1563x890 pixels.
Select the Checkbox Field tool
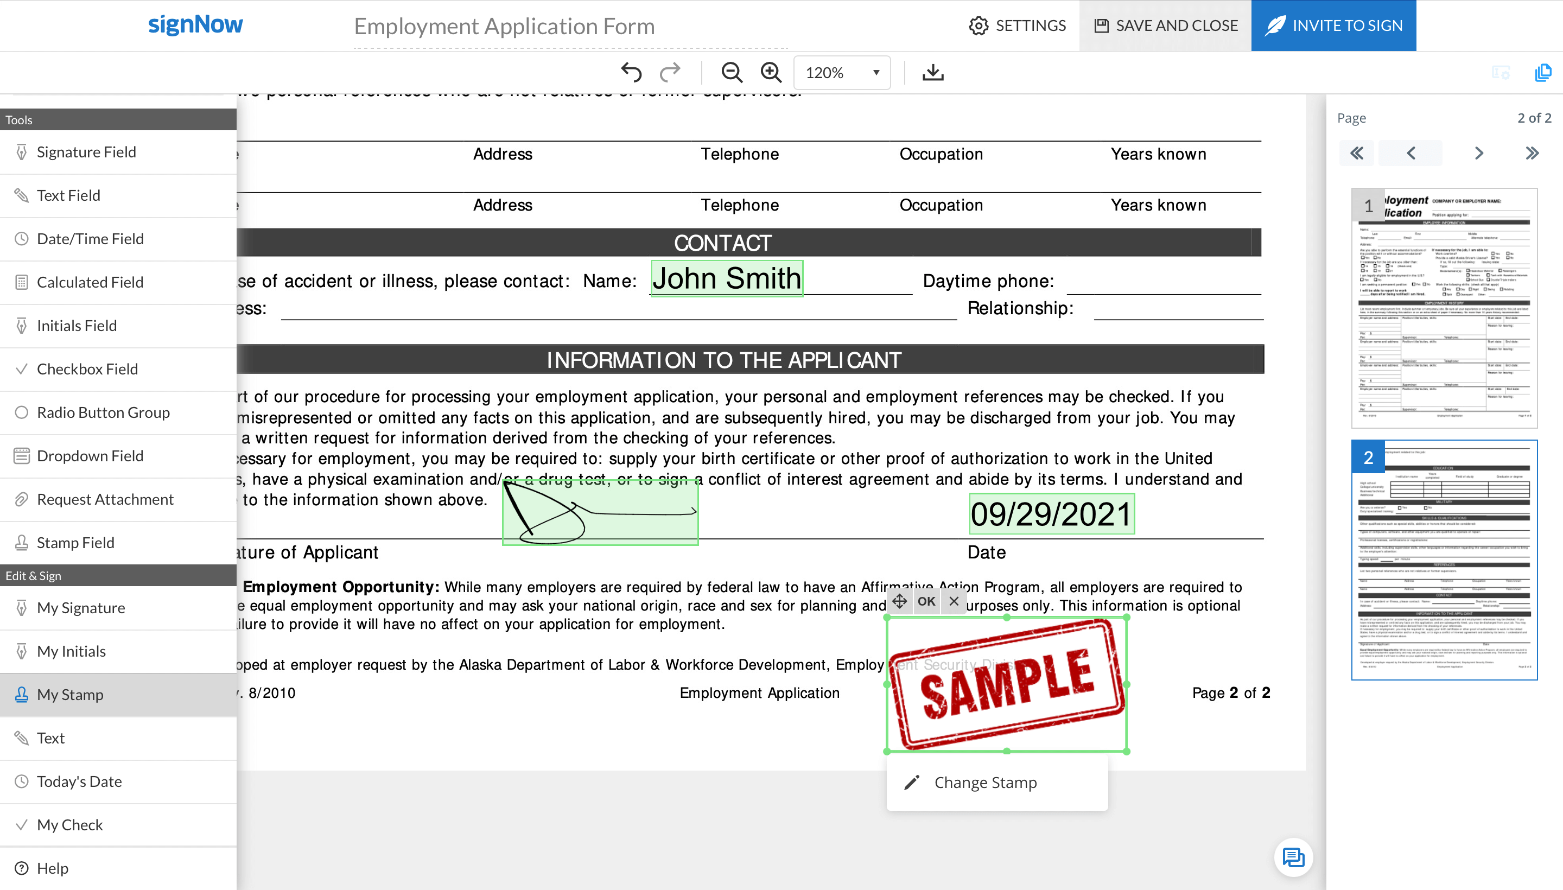tap(87, 368)
